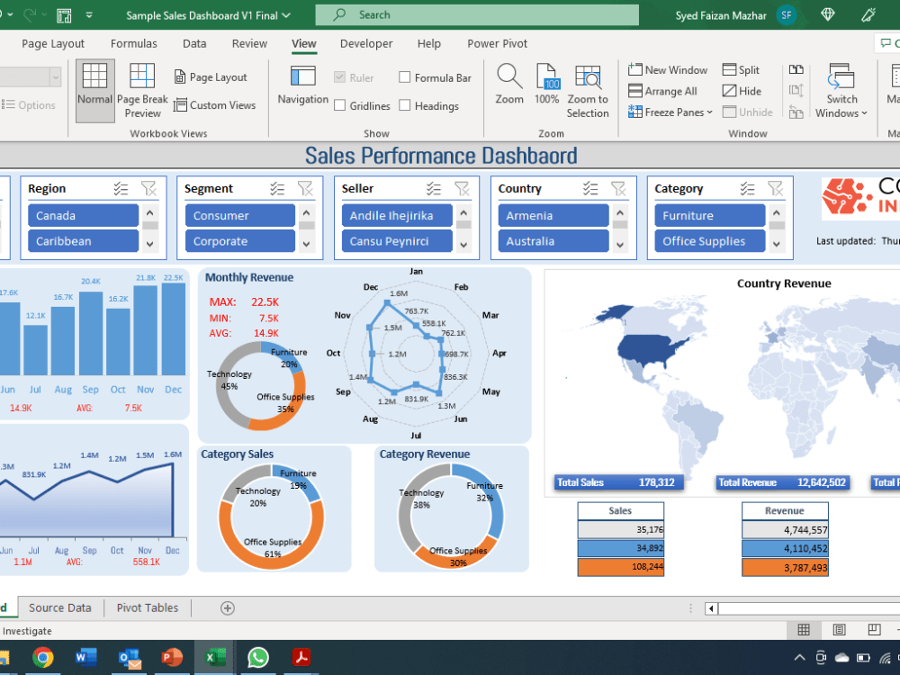
Task: Open a New Window of the workbook
Action: coord(668,69)
